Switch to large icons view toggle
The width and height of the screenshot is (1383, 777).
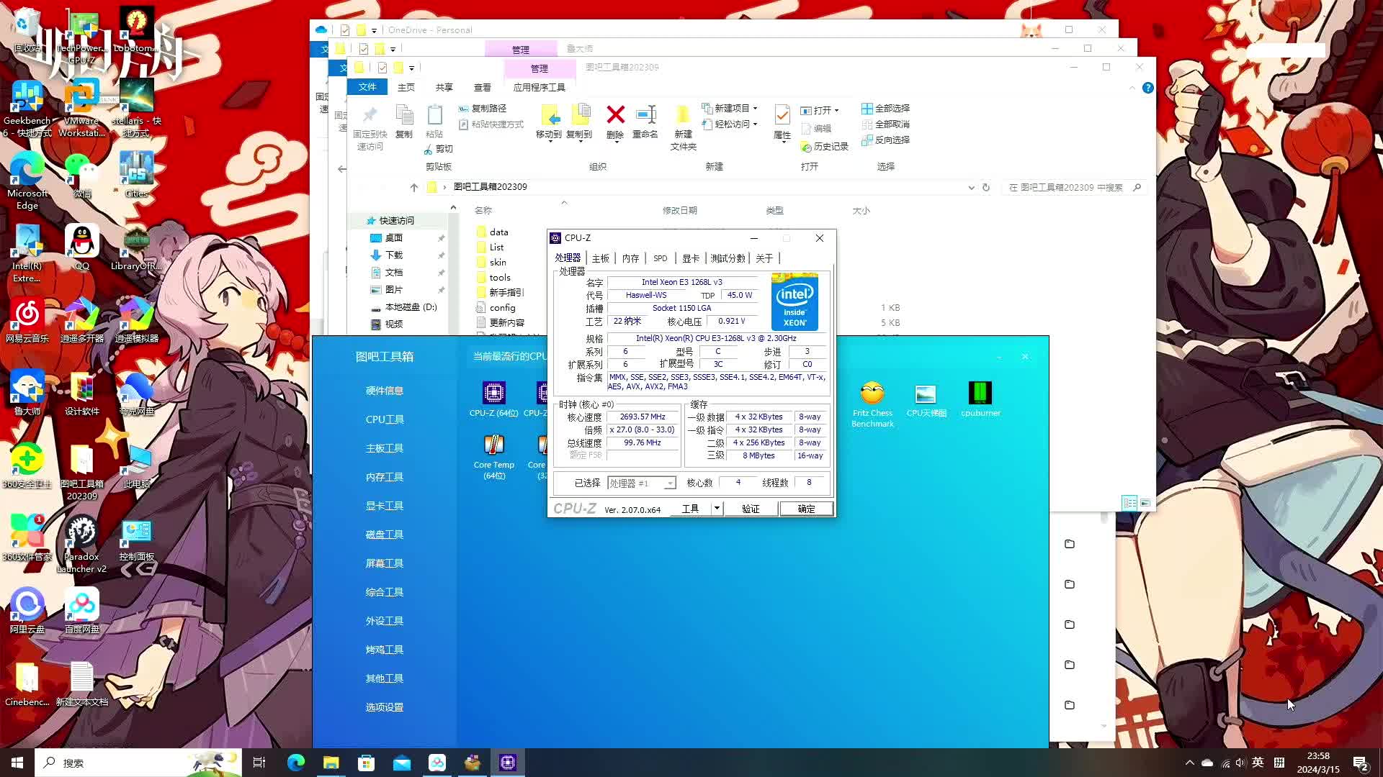[1145, 503]
